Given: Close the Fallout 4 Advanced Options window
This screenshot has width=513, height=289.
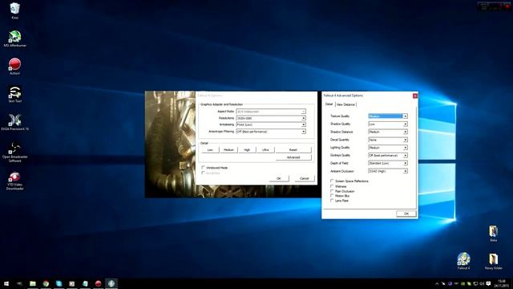Looking at the screenshot, I should (x=415, y=96).
